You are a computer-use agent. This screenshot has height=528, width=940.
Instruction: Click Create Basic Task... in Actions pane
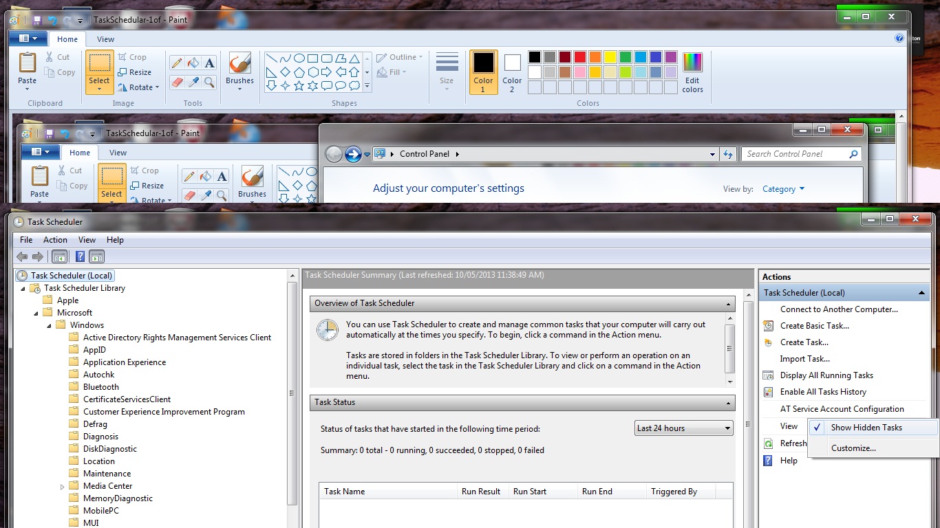click(814, 326)
